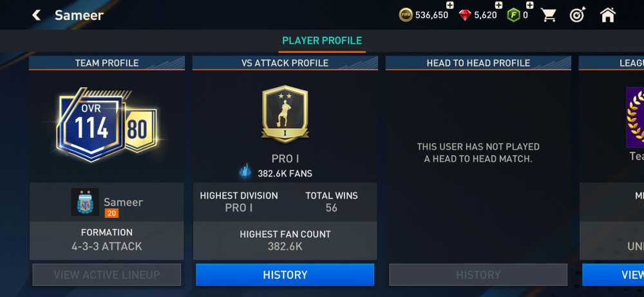
Task: Go back using the arrow beside Sameer
Action: (x=36, y=15)
